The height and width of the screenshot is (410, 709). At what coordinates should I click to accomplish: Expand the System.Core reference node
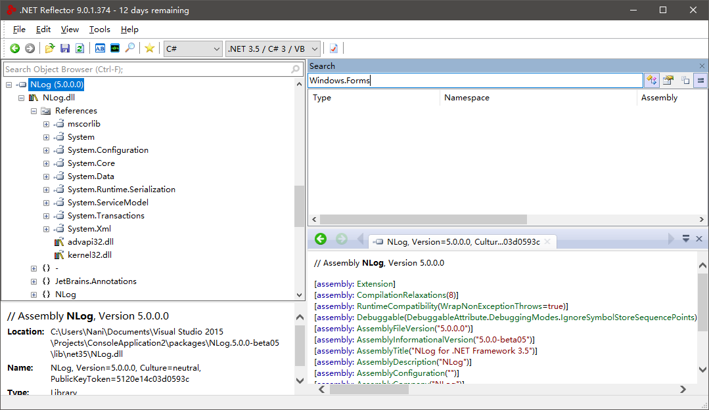[46, 163]
